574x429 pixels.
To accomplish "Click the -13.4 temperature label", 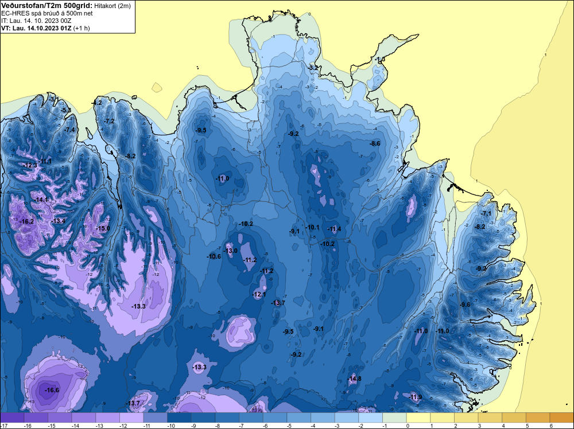I will point(58,221).
